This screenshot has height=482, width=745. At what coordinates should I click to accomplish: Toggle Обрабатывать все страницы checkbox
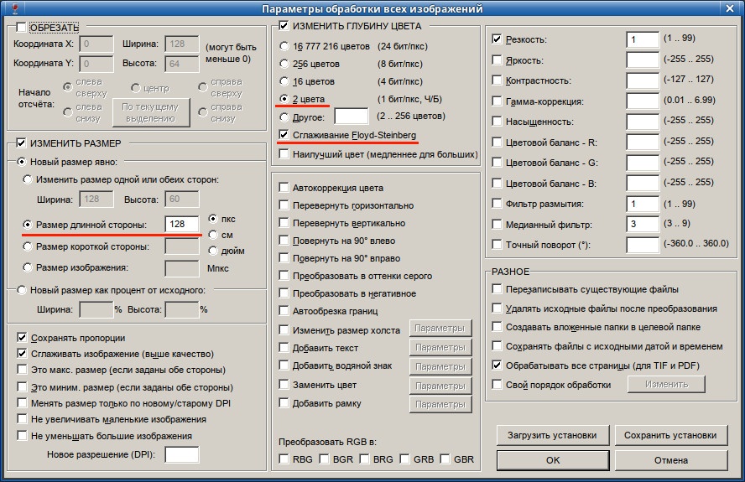[x=497, y=365]
